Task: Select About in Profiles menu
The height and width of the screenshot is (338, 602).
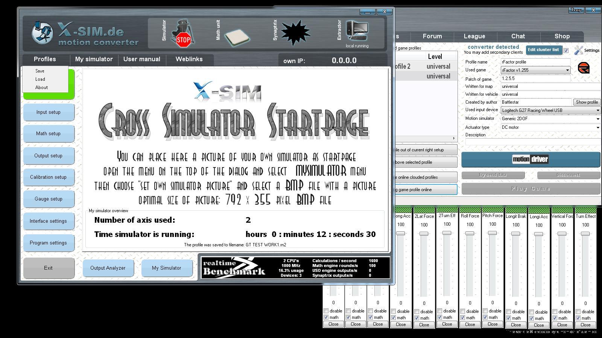Action: tap(41, 88)
